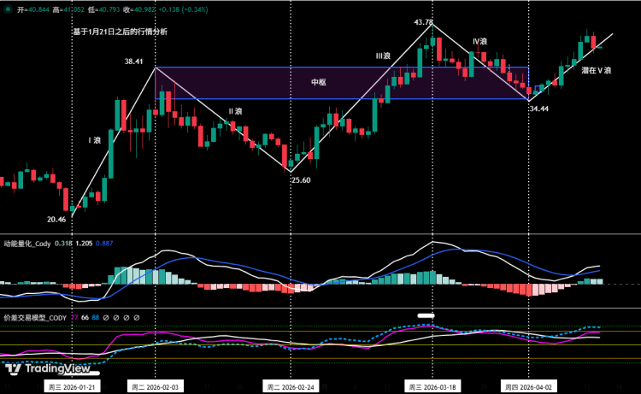641x394 pixels.
Task: Select the IV浪 wave label
Action: pyautogui.click(x=479, y=41)
